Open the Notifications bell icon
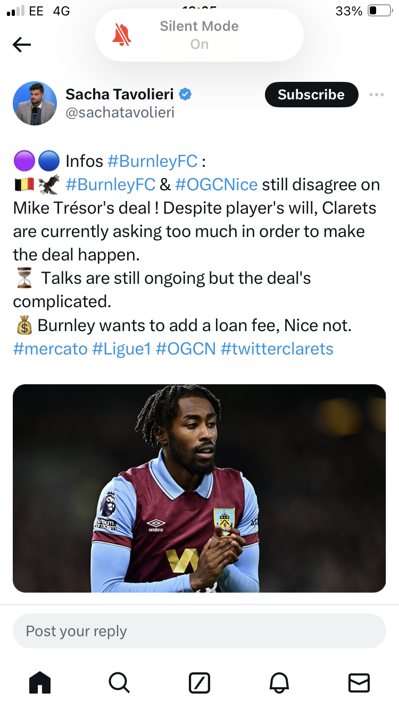 [280, 682]
